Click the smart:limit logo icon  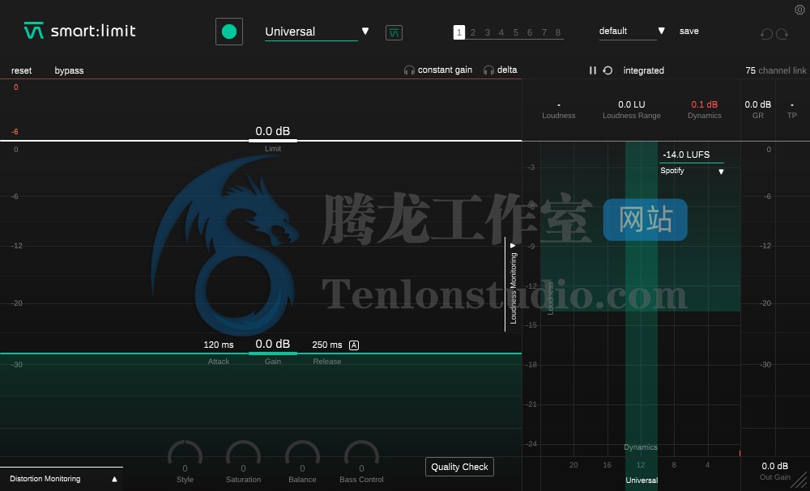point(32,31)
